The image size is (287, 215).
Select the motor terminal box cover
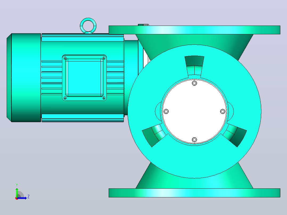tap(84, 78)
